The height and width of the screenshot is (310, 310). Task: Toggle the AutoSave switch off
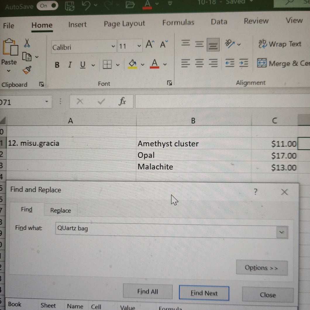[x=47, y=6]
